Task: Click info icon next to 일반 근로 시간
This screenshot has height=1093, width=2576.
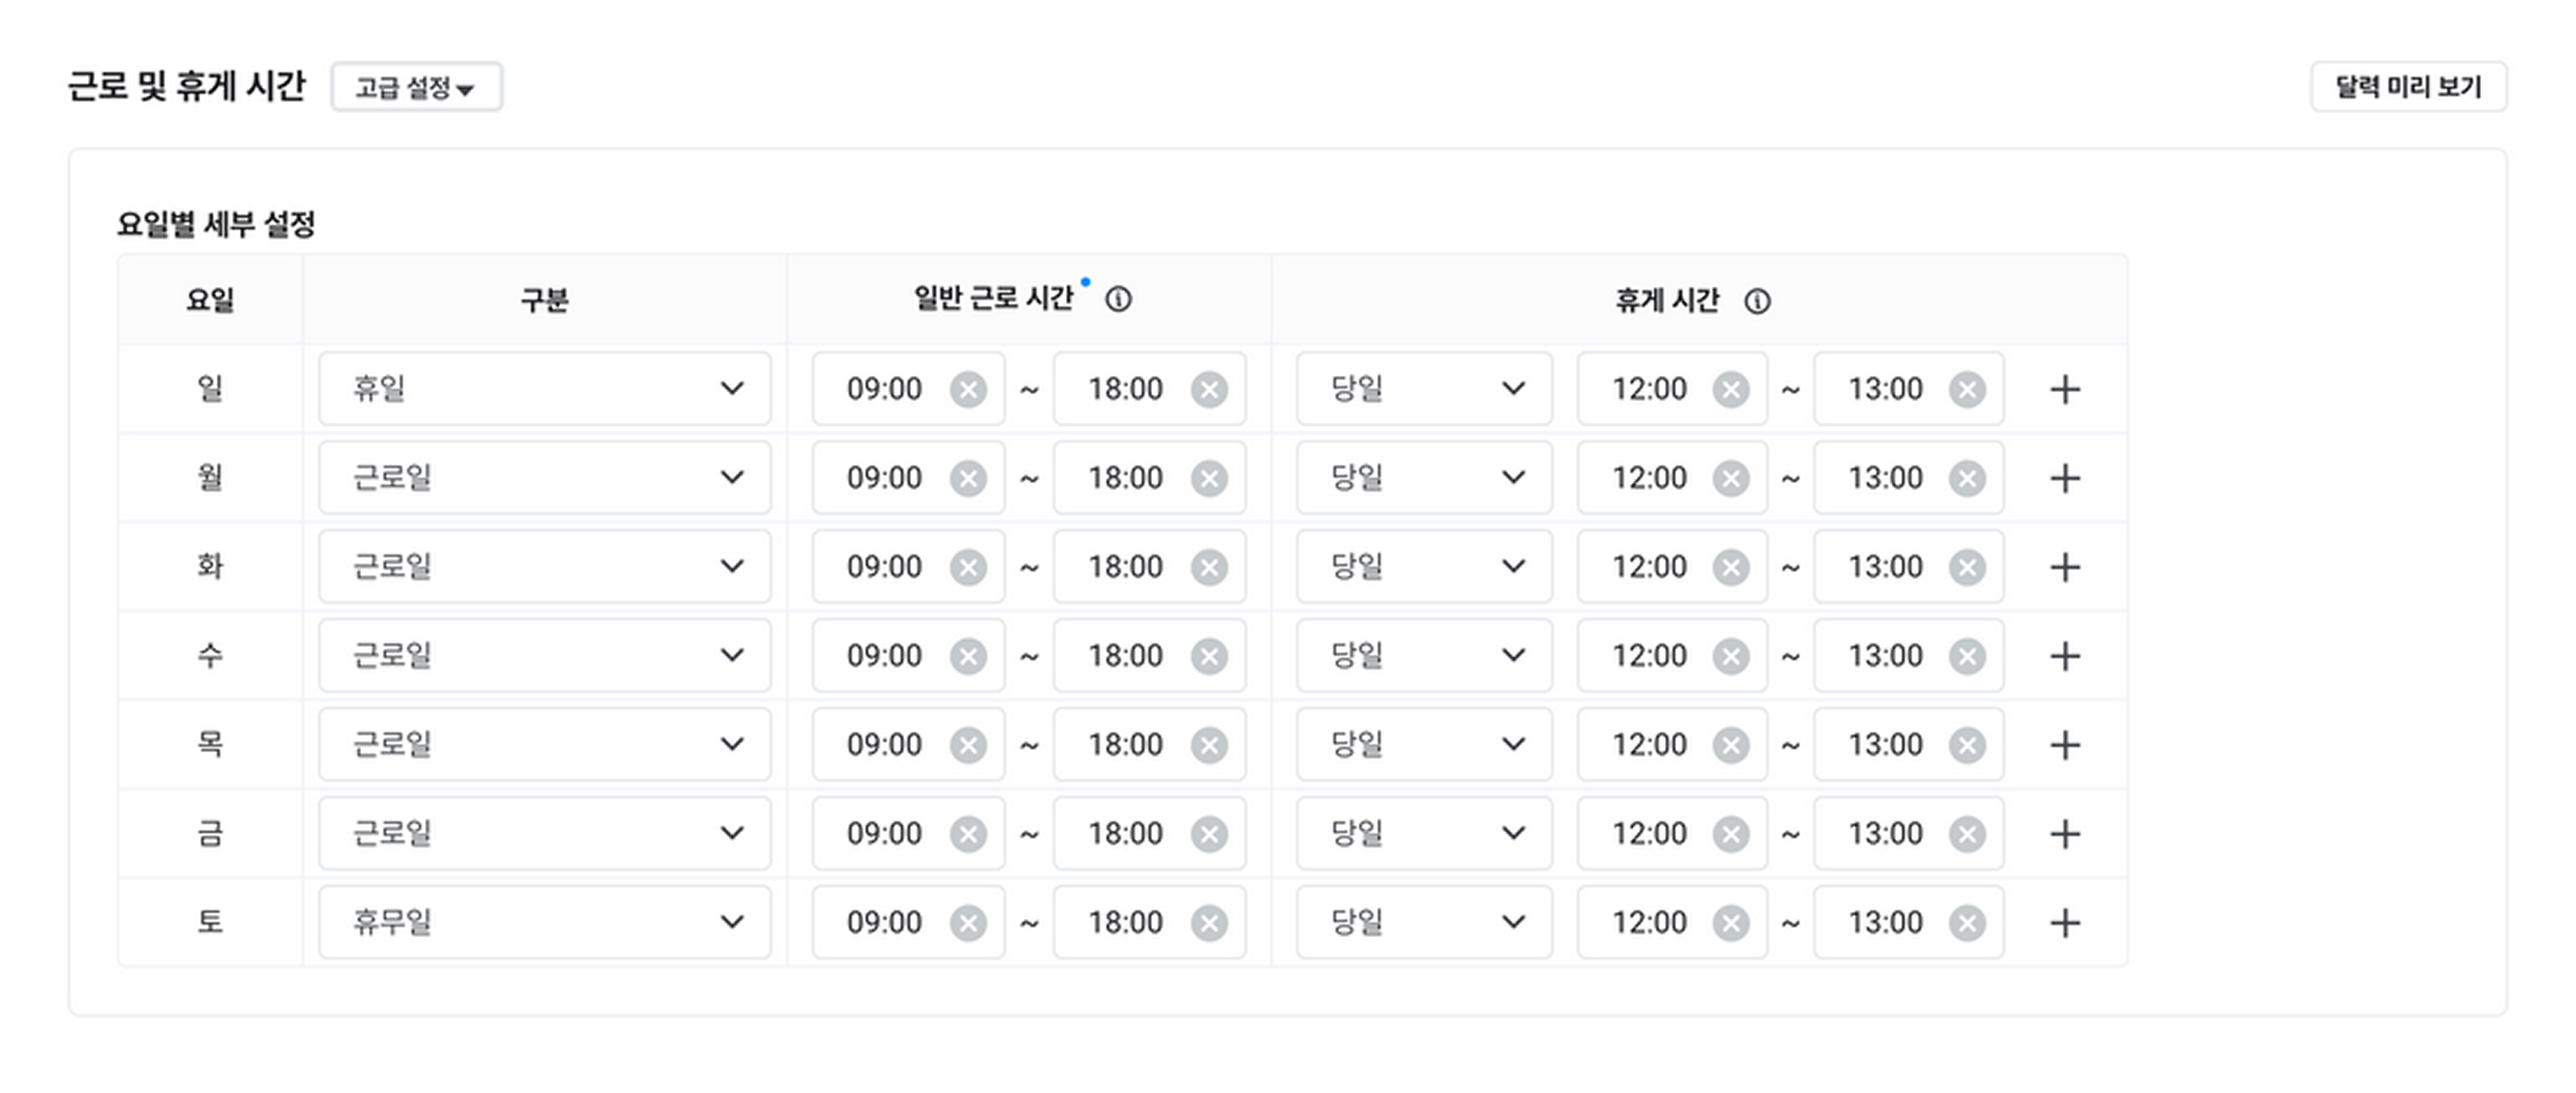Action: pyautogui.click(x=1119, y=299)
